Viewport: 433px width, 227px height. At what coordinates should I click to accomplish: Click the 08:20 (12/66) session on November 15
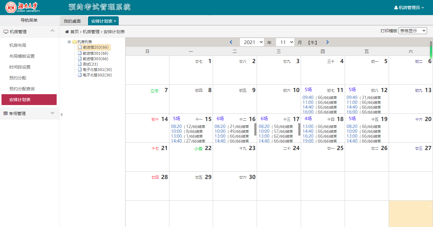188,126
